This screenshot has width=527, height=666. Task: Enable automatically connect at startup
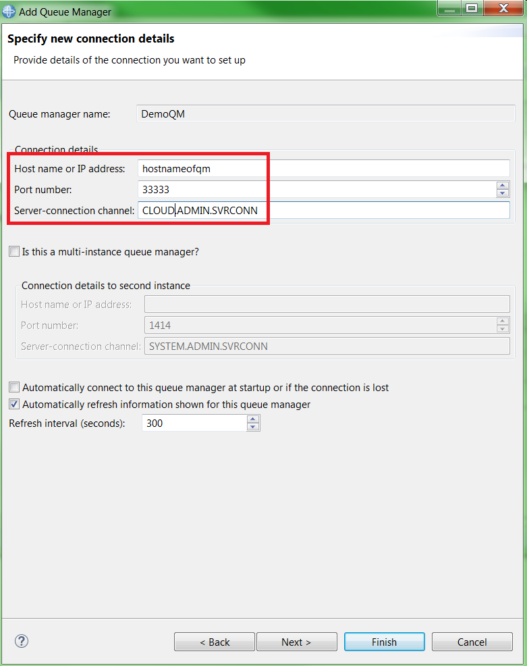tap(14, 388)
